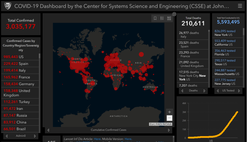The height and width of the screenshot is (142, 247).
Task: Click right arrow next to Deaths tab
Action: [205, 91]
